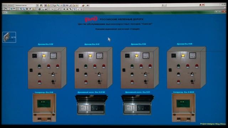Screen dimensions: 228x128
Task: Click green display on Сепаратор К.48/49 cabinet
Action: tap(183, 103)
